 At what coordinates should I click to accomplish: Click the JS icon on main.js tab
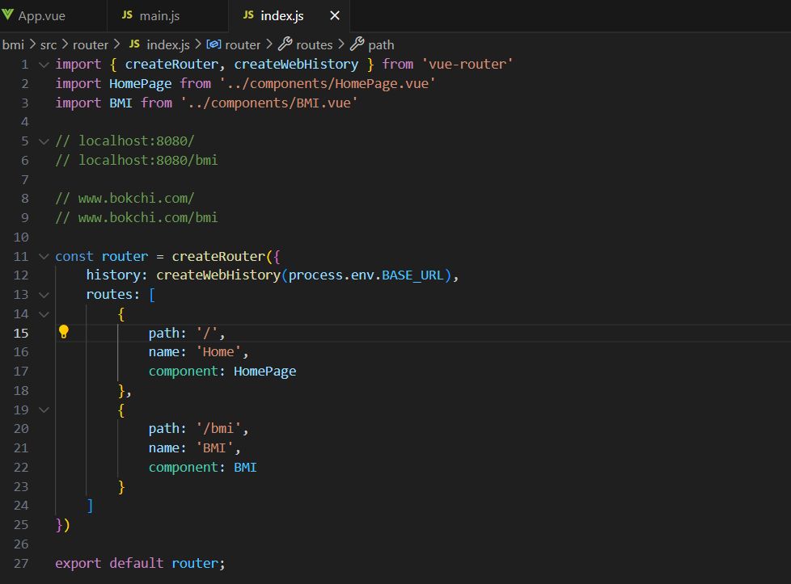(127, 15)
